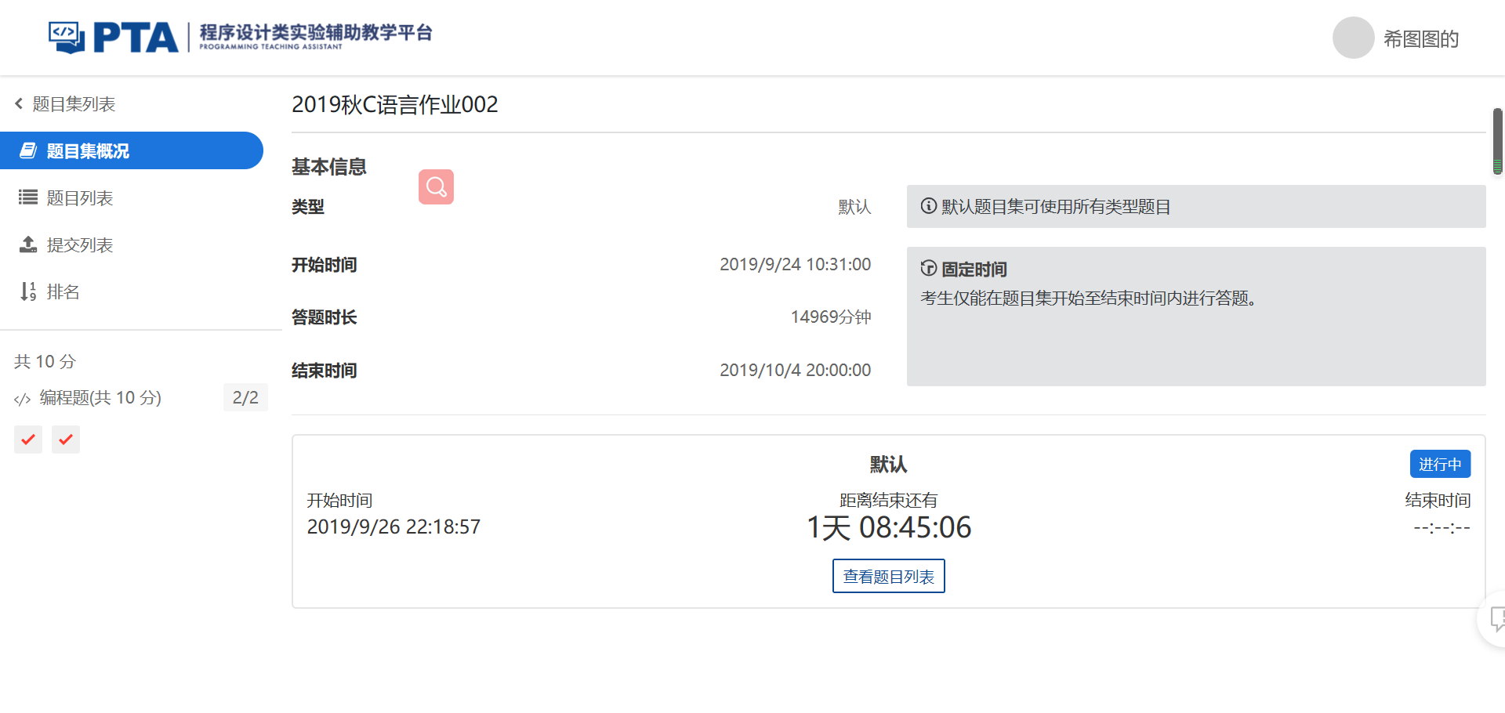Click the blue 进行中 status badge

pyautogui.click(x=1439, y=464)
